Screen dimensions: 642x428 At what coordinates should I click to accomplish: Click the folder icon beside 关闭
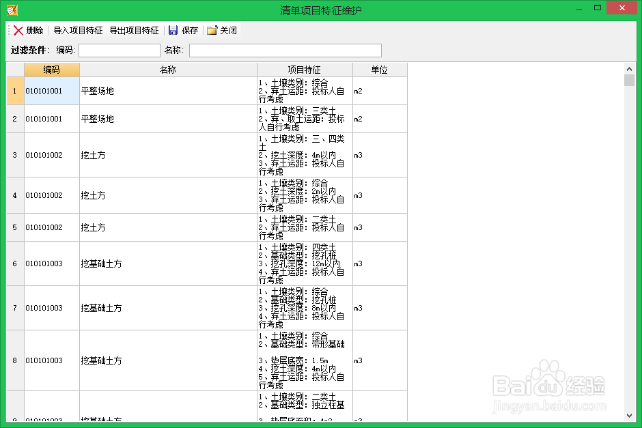click(x=212, y=29)
